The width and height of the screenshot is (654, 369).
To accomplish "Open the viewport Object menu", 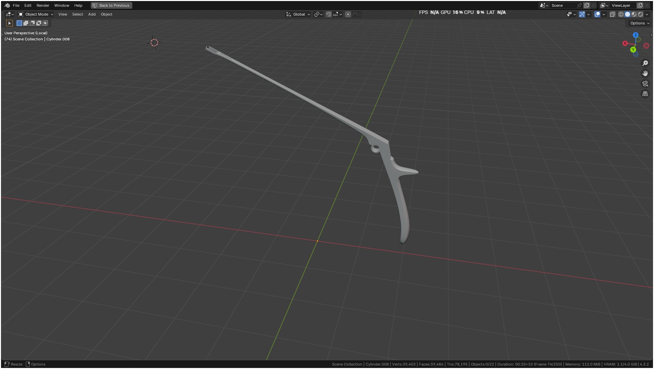I will pos(106,14).
